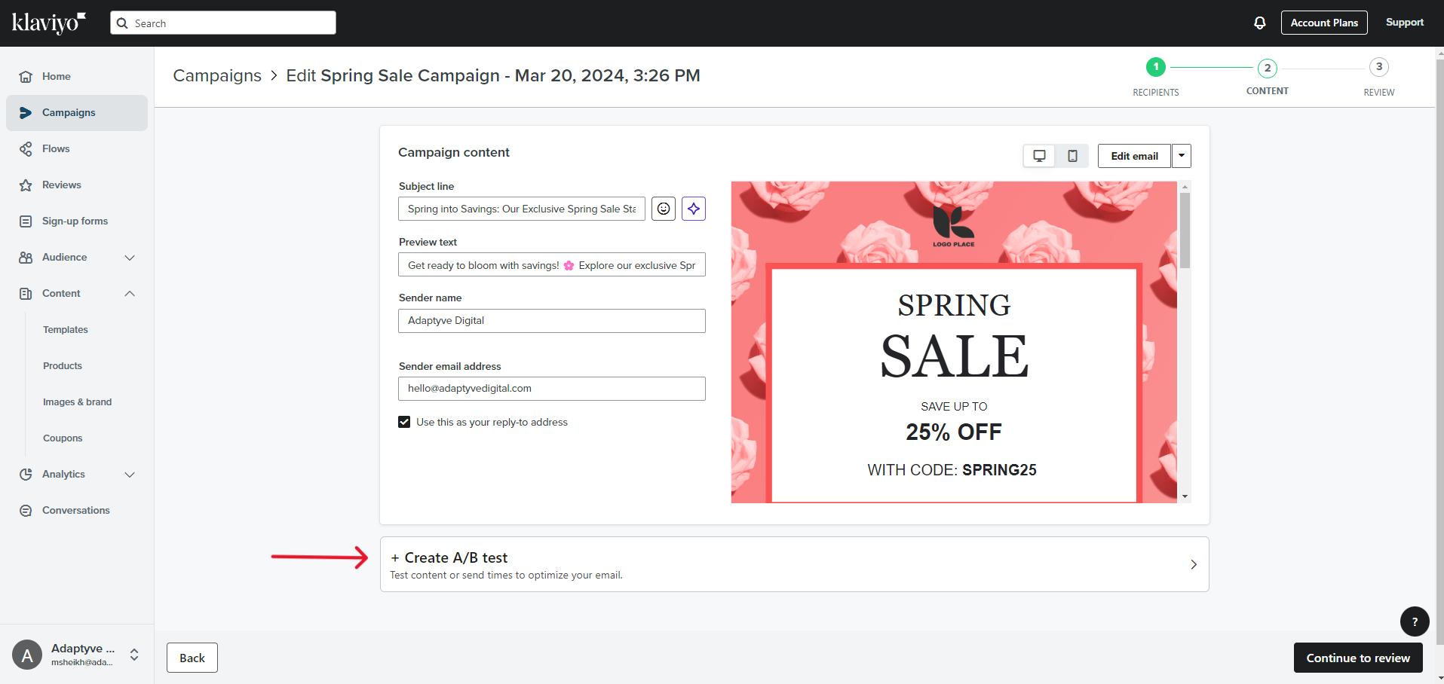This screenshot has width=1444, height=684.
Task: Open the Edit email dropdown arrow
Action: pyautogui.click(x=1182, y=156)
